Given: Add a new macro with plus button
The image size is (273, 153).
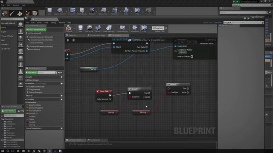Looking at the screenshot, I should pos(61,96).
